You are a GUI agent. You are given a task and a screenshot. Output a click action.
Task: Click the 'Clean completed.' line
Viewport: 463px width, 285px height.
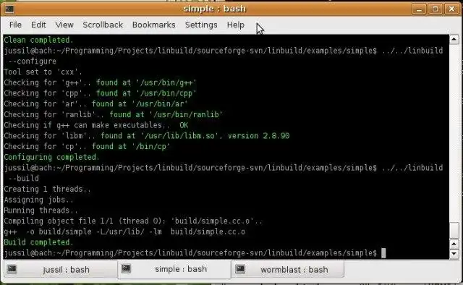pyautogui.click(x=38, y=40)
